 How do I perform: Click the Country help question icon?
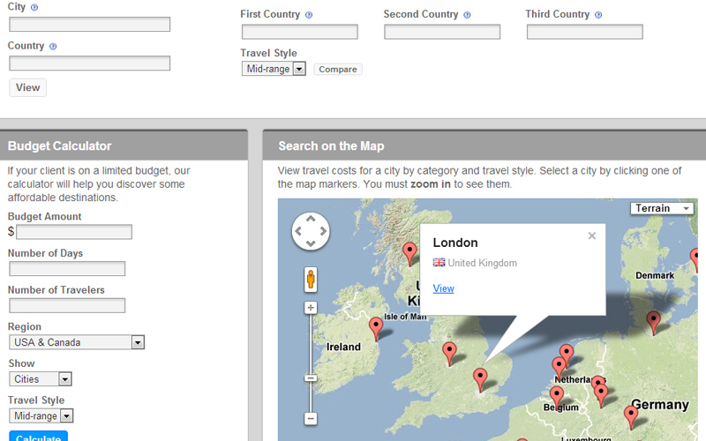point(53,47)
